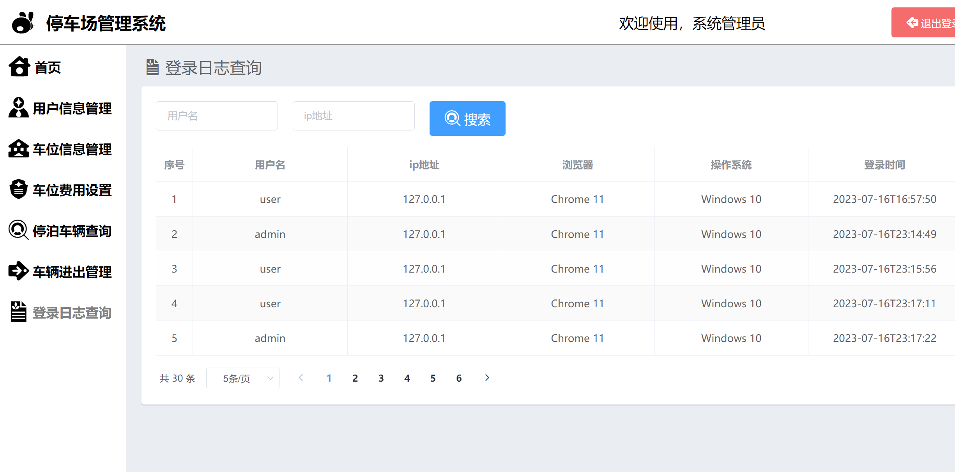Select page 6 of the login logs
Viewport: 955px width, 472px height.
(459, 378)
